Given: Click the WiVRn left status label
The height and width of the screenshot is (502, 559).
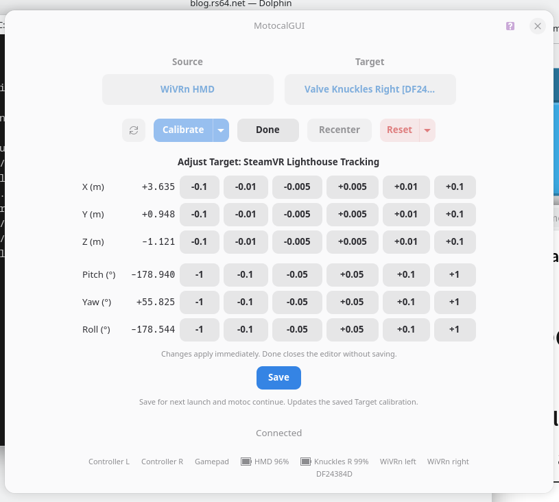Looking at the screenshot, I should click(398, 462).
